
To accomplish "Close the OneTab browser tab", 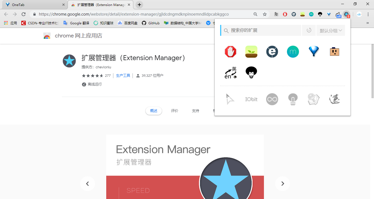I will [x=64, y=5].
